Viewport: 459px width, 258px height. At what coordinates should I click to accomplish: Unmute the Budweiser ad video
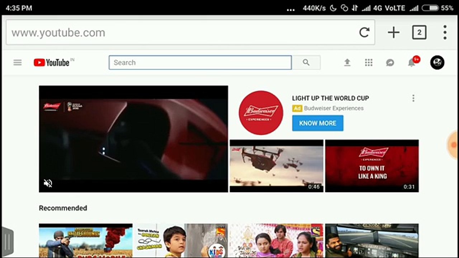point(48,183)
